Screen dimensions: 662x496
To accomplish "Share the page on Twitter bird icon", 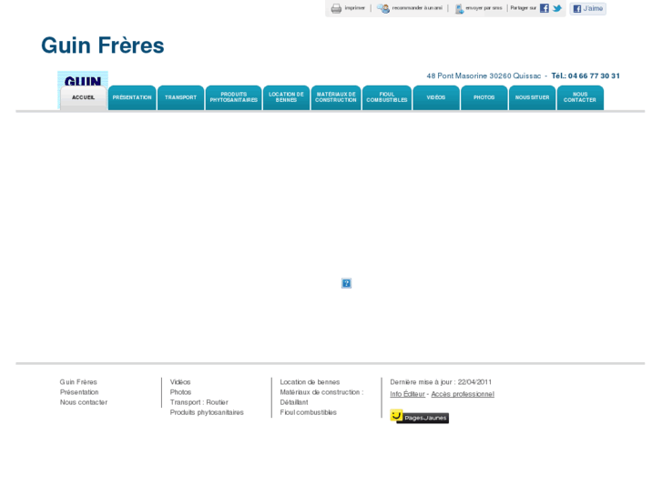I will point(557,8).
